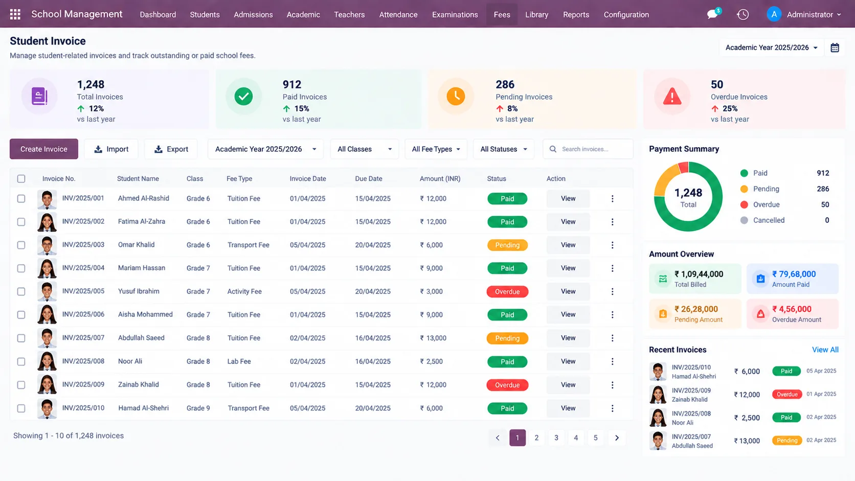Go to previous page arrow

click(x=498, y=438)
